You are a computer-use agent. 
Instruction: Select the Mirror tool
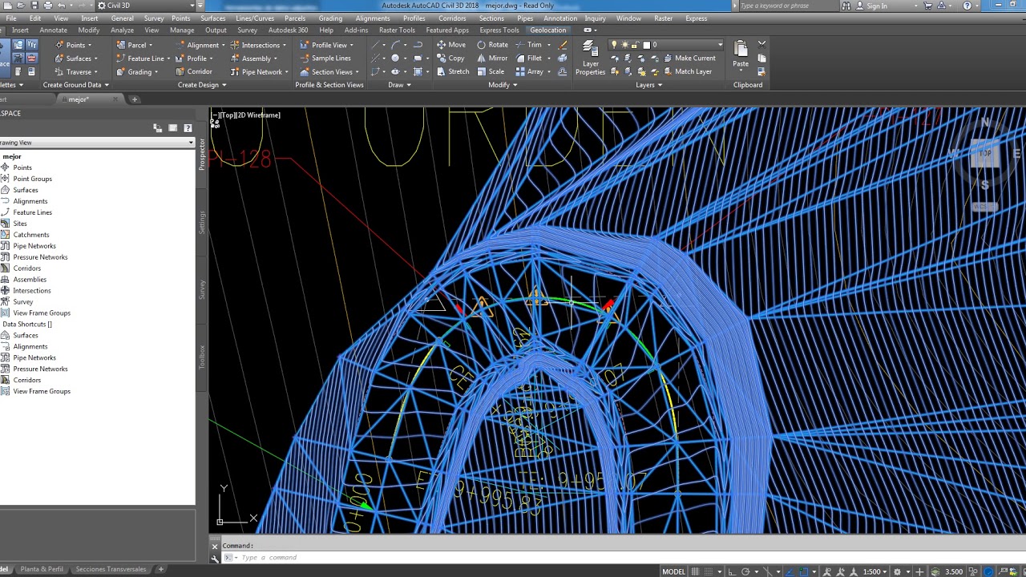click(491, 58)
